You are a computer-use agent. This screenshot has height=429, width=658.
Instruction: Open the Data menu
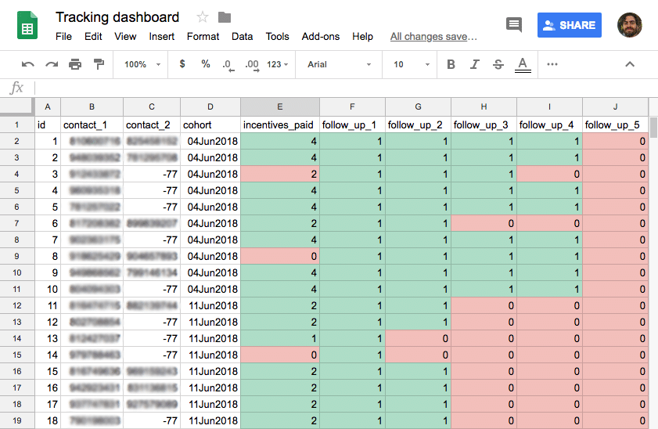pyautogui.click(x=242, y=37)
